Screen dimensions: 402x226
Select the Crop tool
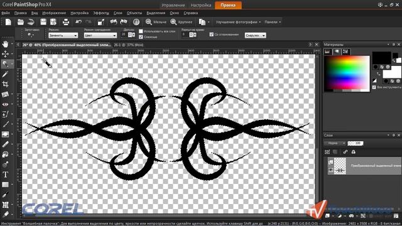coord(5,84)
